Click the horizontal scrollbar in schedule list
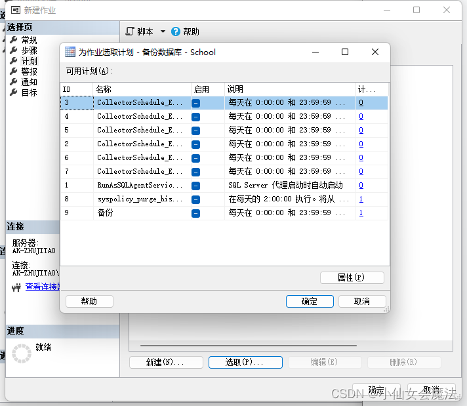Viewport: 467px width, 406px height. pyautogui.click(x=249, y=346)
